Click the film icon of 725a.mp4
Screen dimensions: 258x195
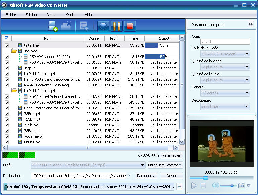[x=20, y=131]
